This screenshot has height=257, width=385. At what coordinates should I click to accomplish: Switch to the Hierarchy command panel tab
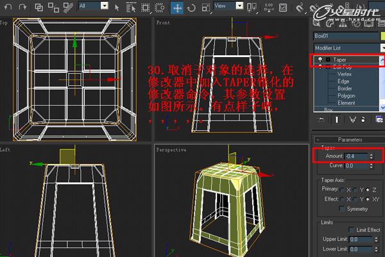click(x=343, y=24)
